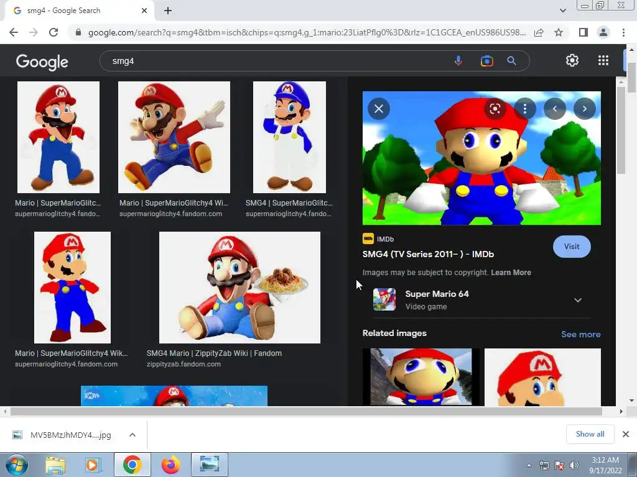
Task: Click the Google logo
Action: (x=42, y=61)
